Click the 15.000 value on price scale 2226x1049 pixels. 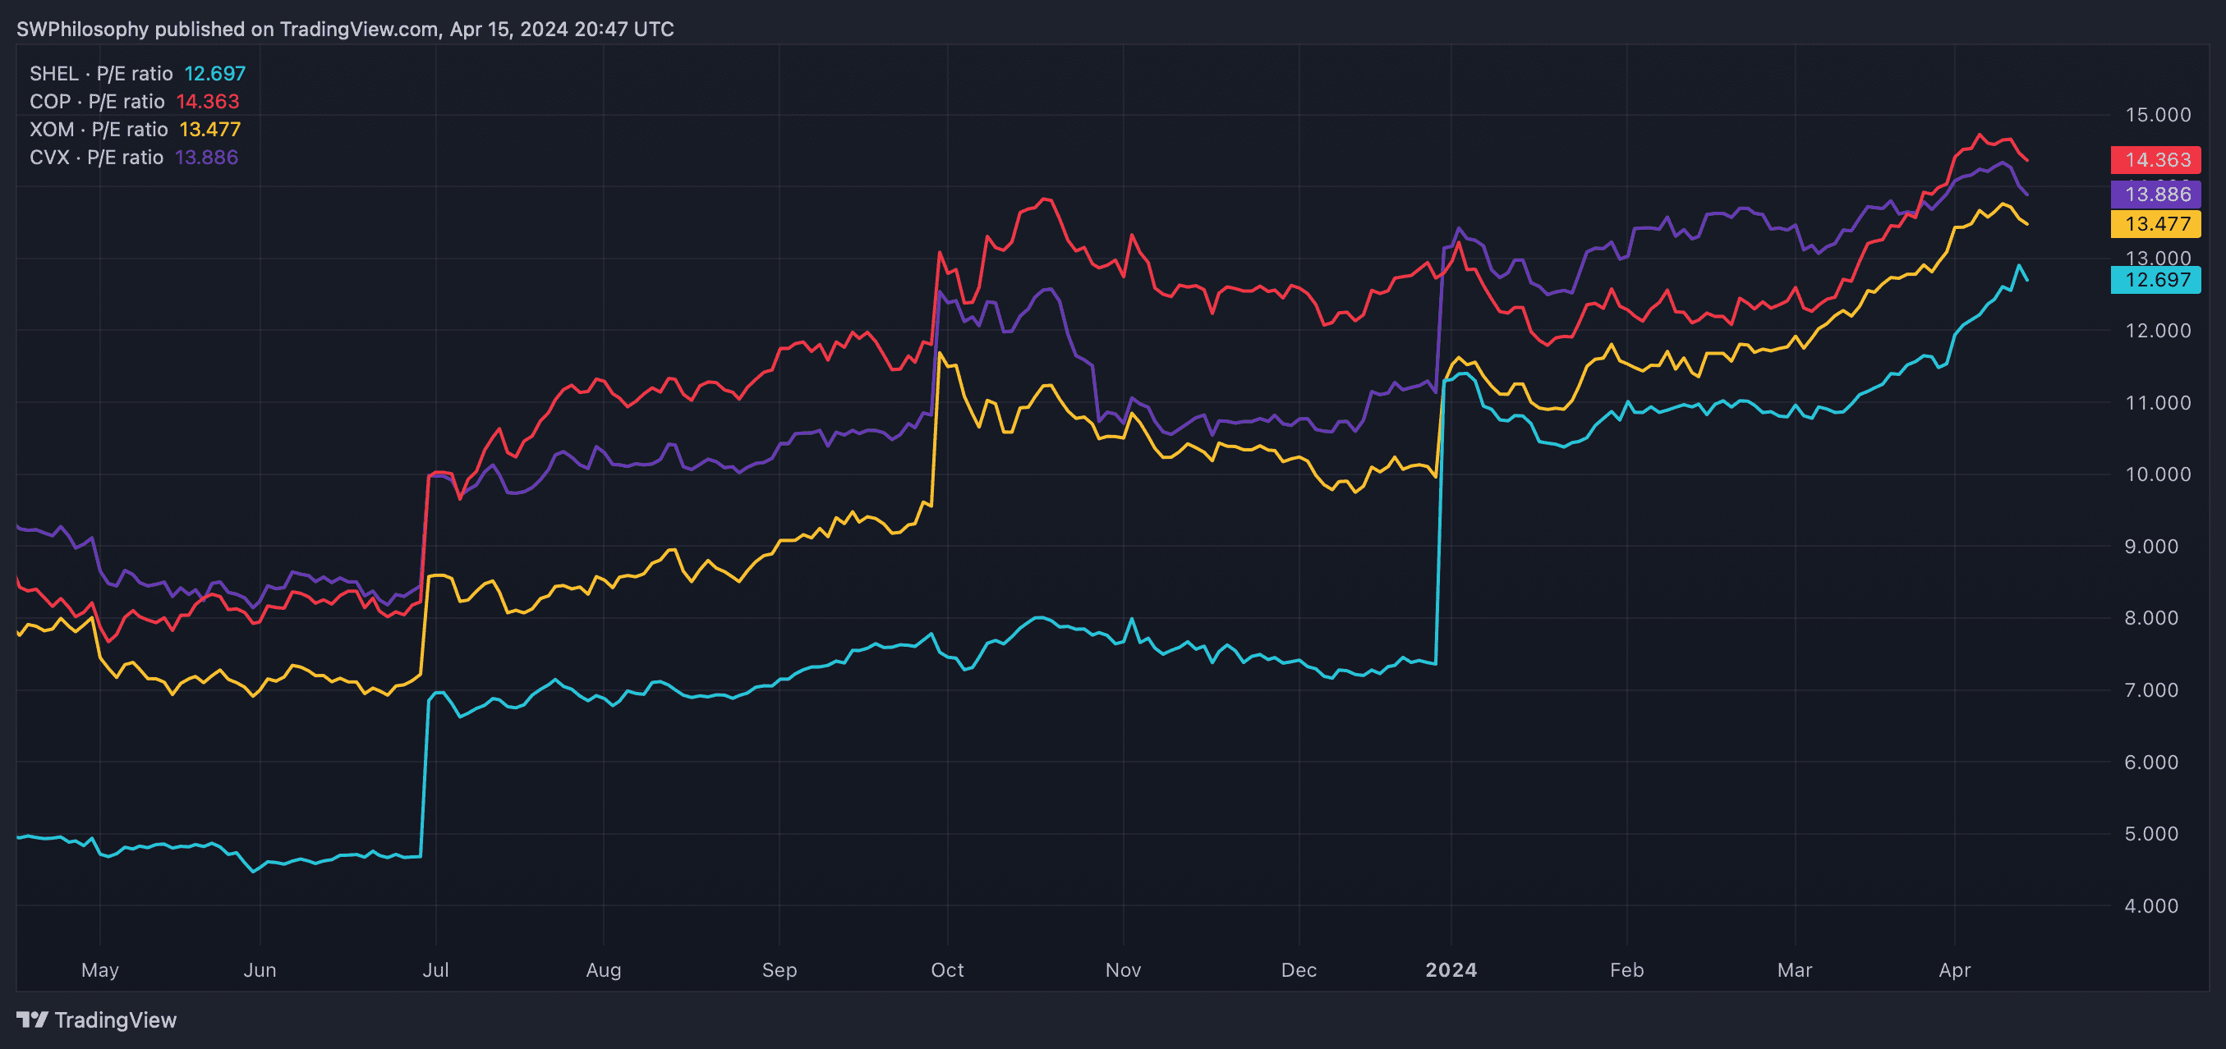(2157, 115)
